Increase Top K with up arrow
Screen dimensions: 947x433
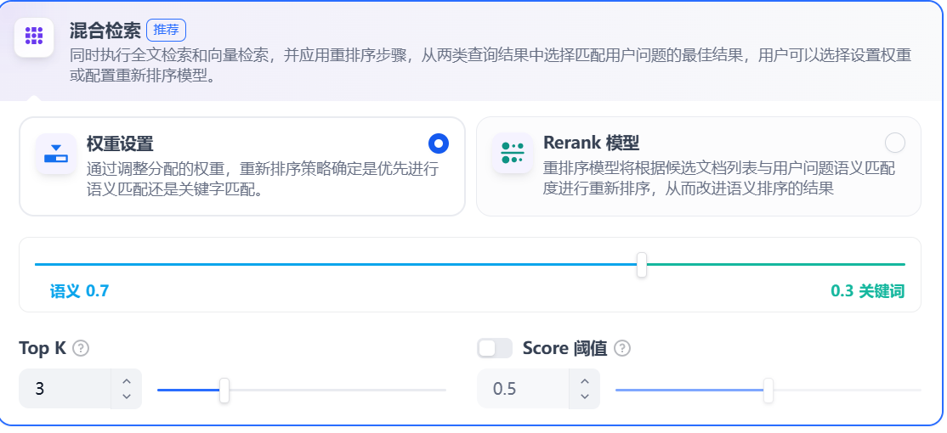point(127,381)
